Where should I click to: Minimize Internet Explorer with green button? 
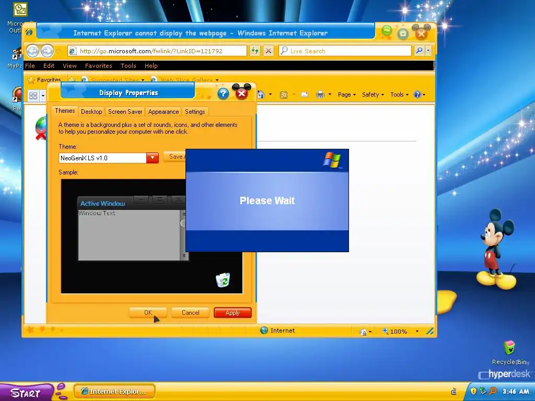[x=387, y=31]
